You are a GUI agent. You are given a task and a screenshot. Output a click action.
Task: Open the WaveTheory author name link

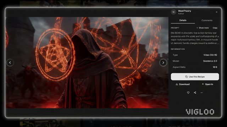[184, 11]
